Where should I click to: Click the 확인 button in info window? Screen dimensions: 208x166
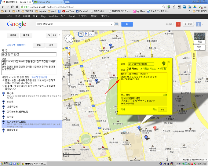(162, 110)
